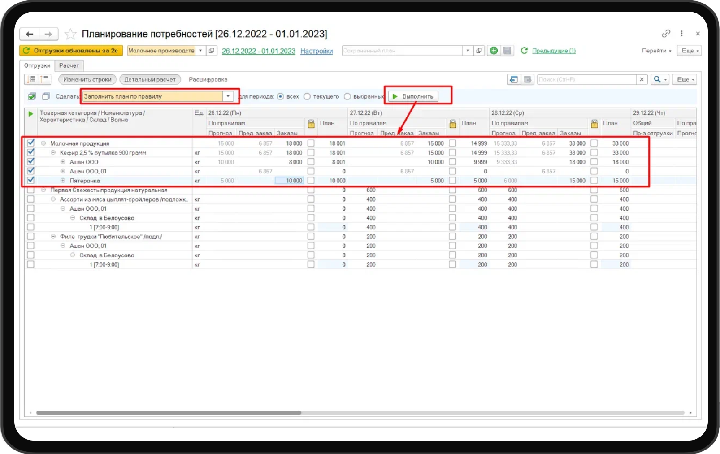
Task: Add the form to favorites with the star
Action: pyautogui.click(x=70, y=34)
